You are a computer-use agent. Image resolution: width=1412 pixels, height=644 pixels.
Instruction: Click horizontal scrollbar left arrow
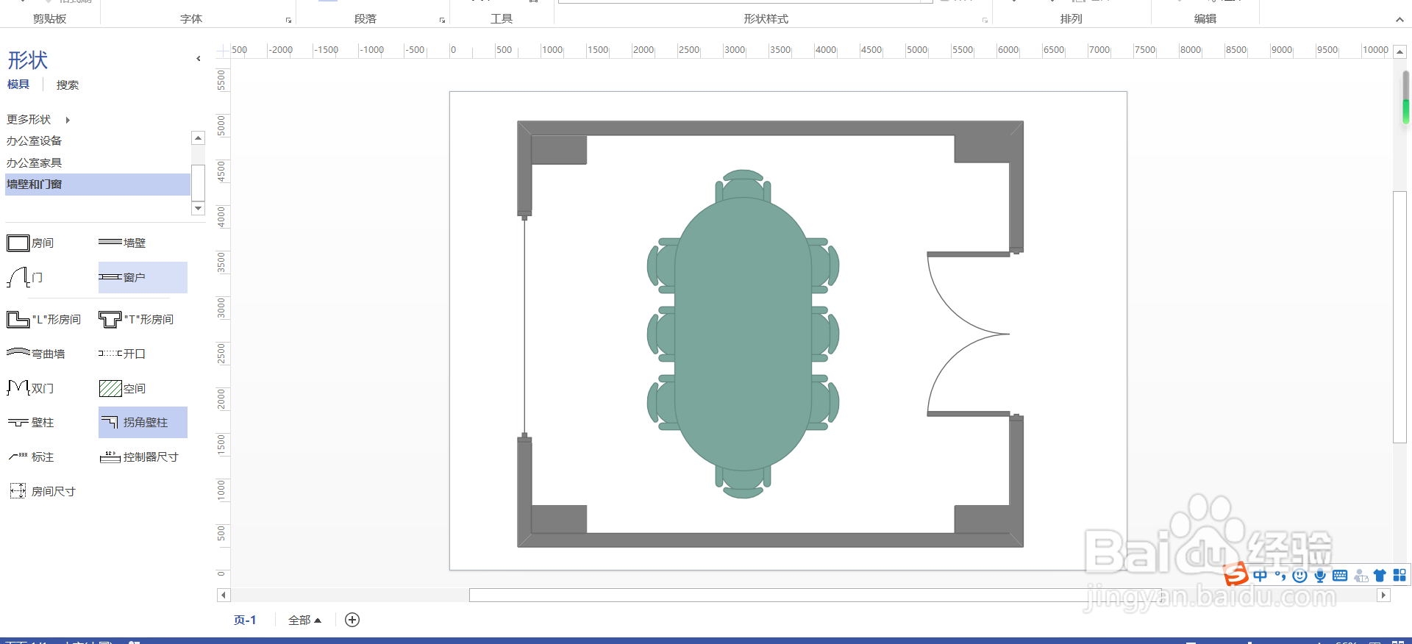coord(224,595)
